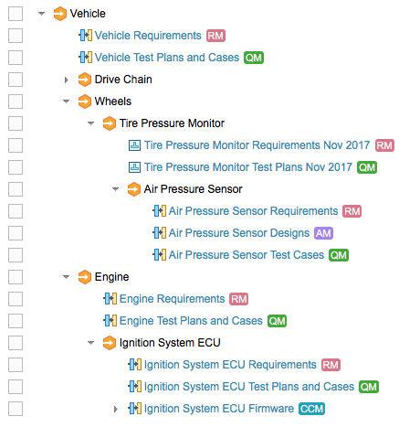Click the AM badge beside Air Pressure Sensor Designs
This screenshot has height=427, width=420.
pyautogui.click(x=323, y=233)
